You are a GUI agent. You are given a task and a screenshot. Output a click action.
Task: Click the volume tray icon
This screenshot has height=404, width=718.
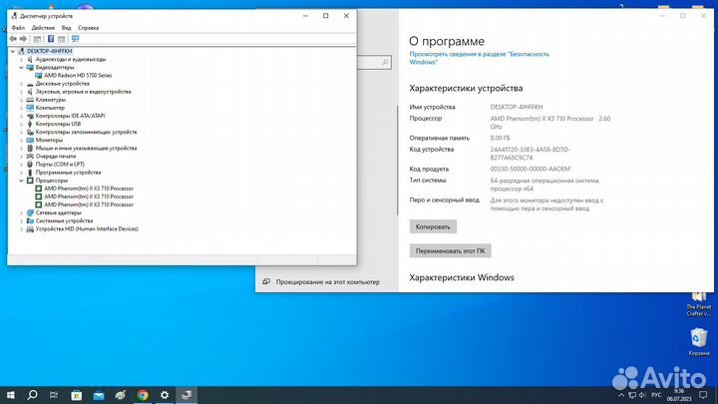pos(642,395)
